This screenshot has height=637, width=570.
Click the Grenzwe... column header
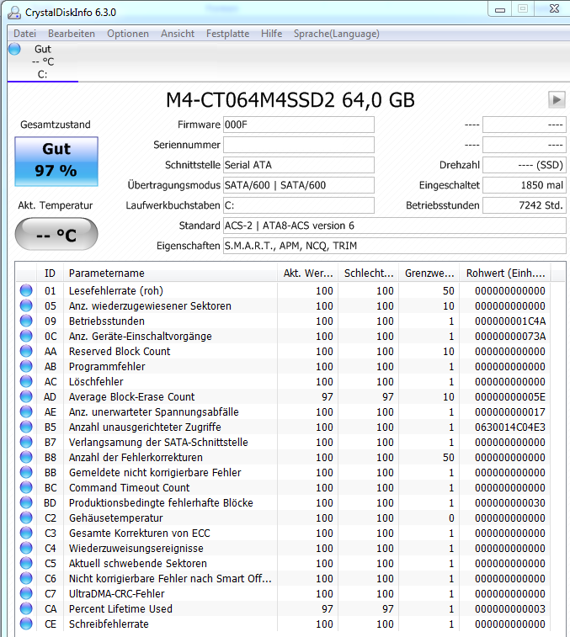(x=429, y=273)
